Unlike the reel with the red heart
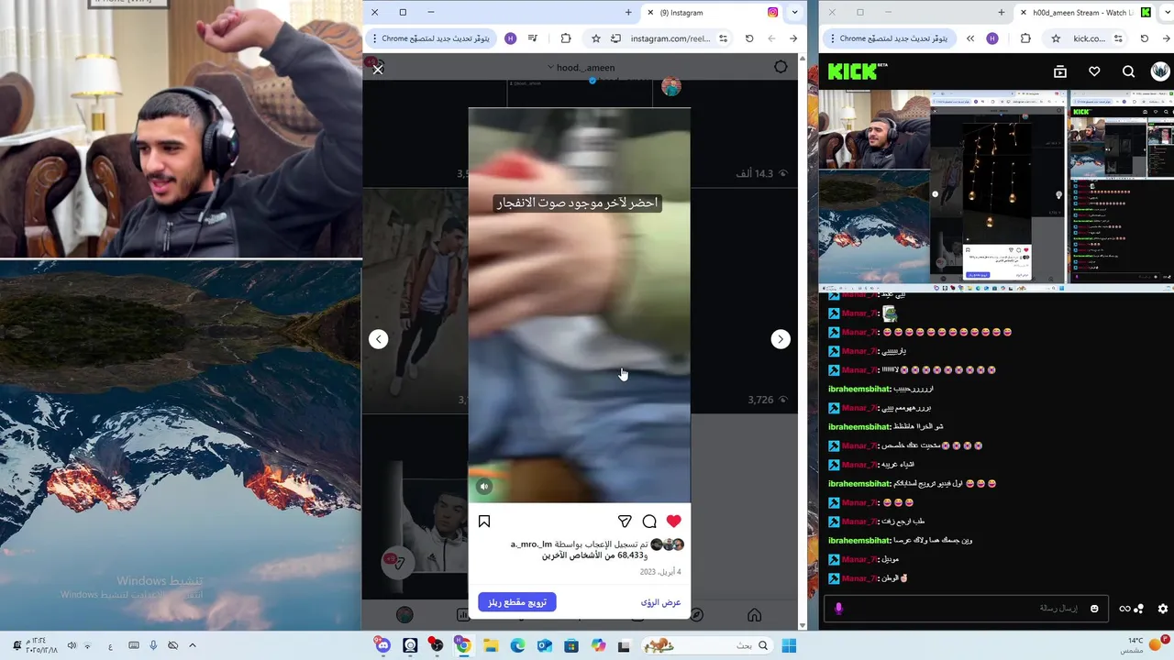The image size is (1174, 660). click(x=674, y=522)
